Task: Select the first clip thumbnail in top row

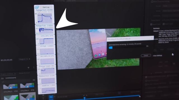Action: 10,86
